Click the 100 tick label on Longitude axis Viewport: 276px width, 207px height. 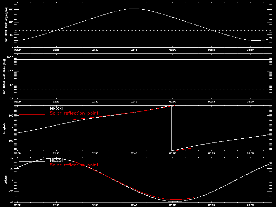[11, 115]
